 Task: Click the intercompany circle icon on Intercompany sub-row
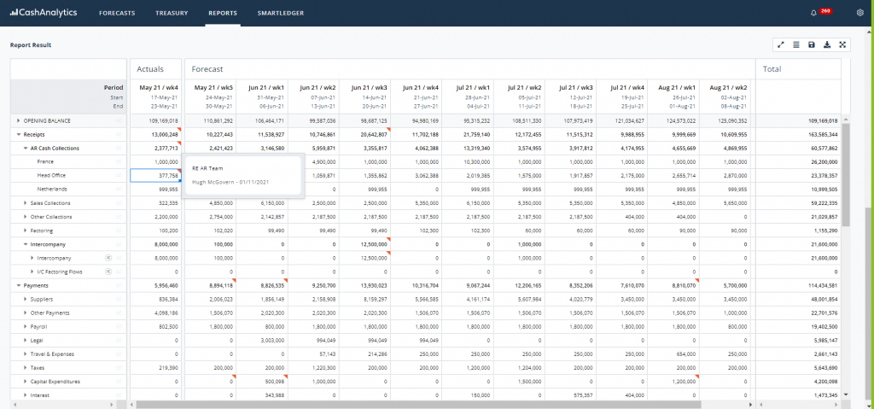pyautogui.click(x=108, y=258)
